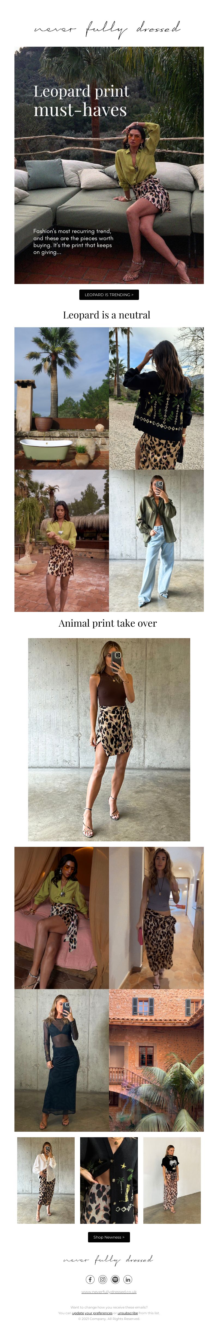This screenshot has width=218, height=1338.
Task: Click the brown top leopard mini skirt photo
Action: point(109,739)
